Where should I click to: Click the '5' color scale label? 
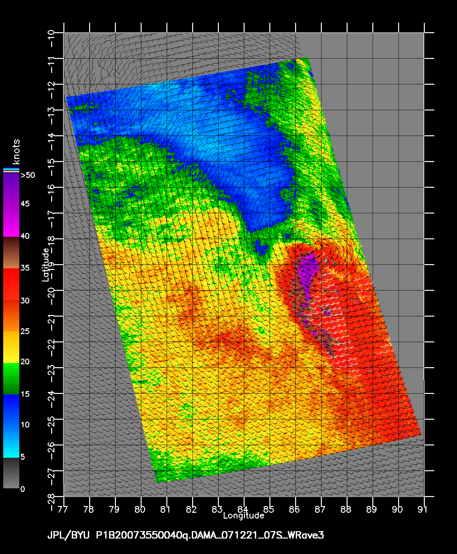tap(23, 457)
